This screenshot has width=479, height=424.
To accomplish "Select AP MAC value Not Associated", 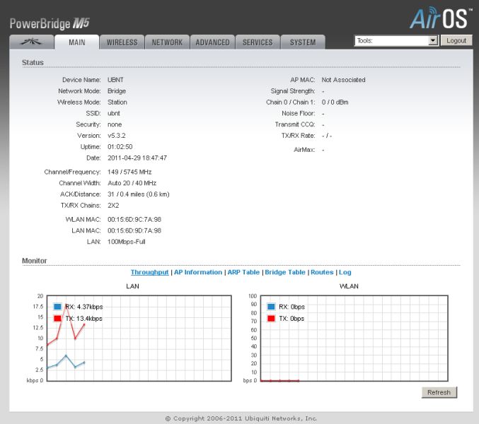I will (343, 80).
